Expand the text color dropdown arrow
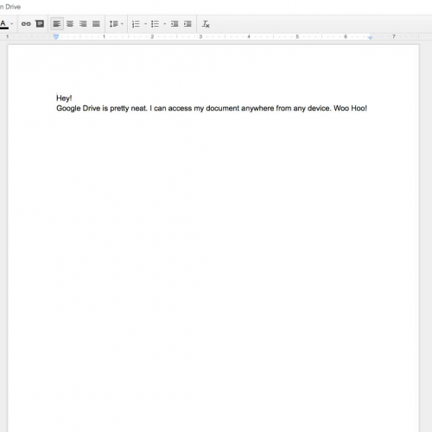Viewport: 432px width, 432px height. [x=12, y=24]
